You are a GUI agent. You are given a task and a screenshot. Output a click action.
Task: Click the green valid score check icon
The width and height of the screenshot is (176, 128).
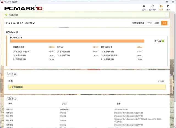point(6,14)
